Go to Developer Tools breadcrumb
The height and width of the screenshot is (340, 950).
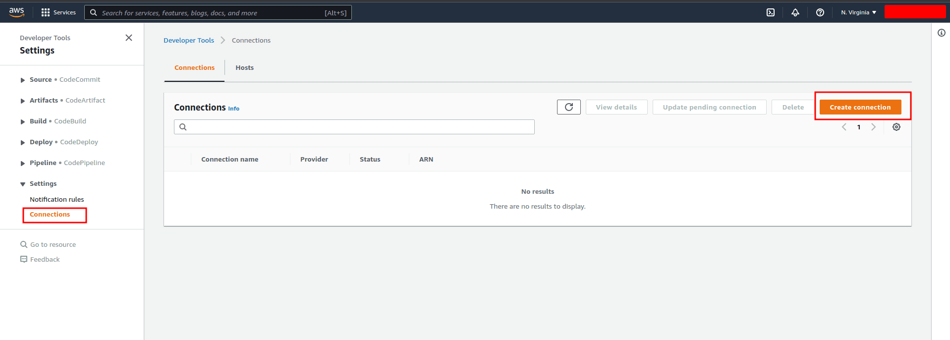tap(189, 40)
